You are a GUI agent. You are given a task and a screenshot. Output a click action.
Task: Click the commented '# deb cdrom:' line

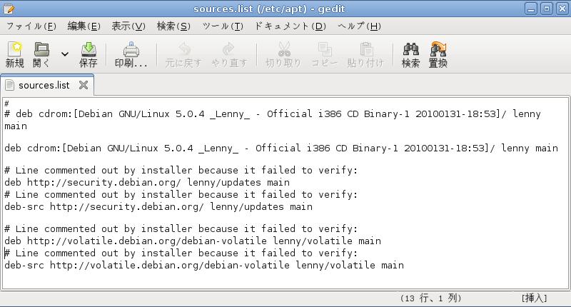pos(273,114)
